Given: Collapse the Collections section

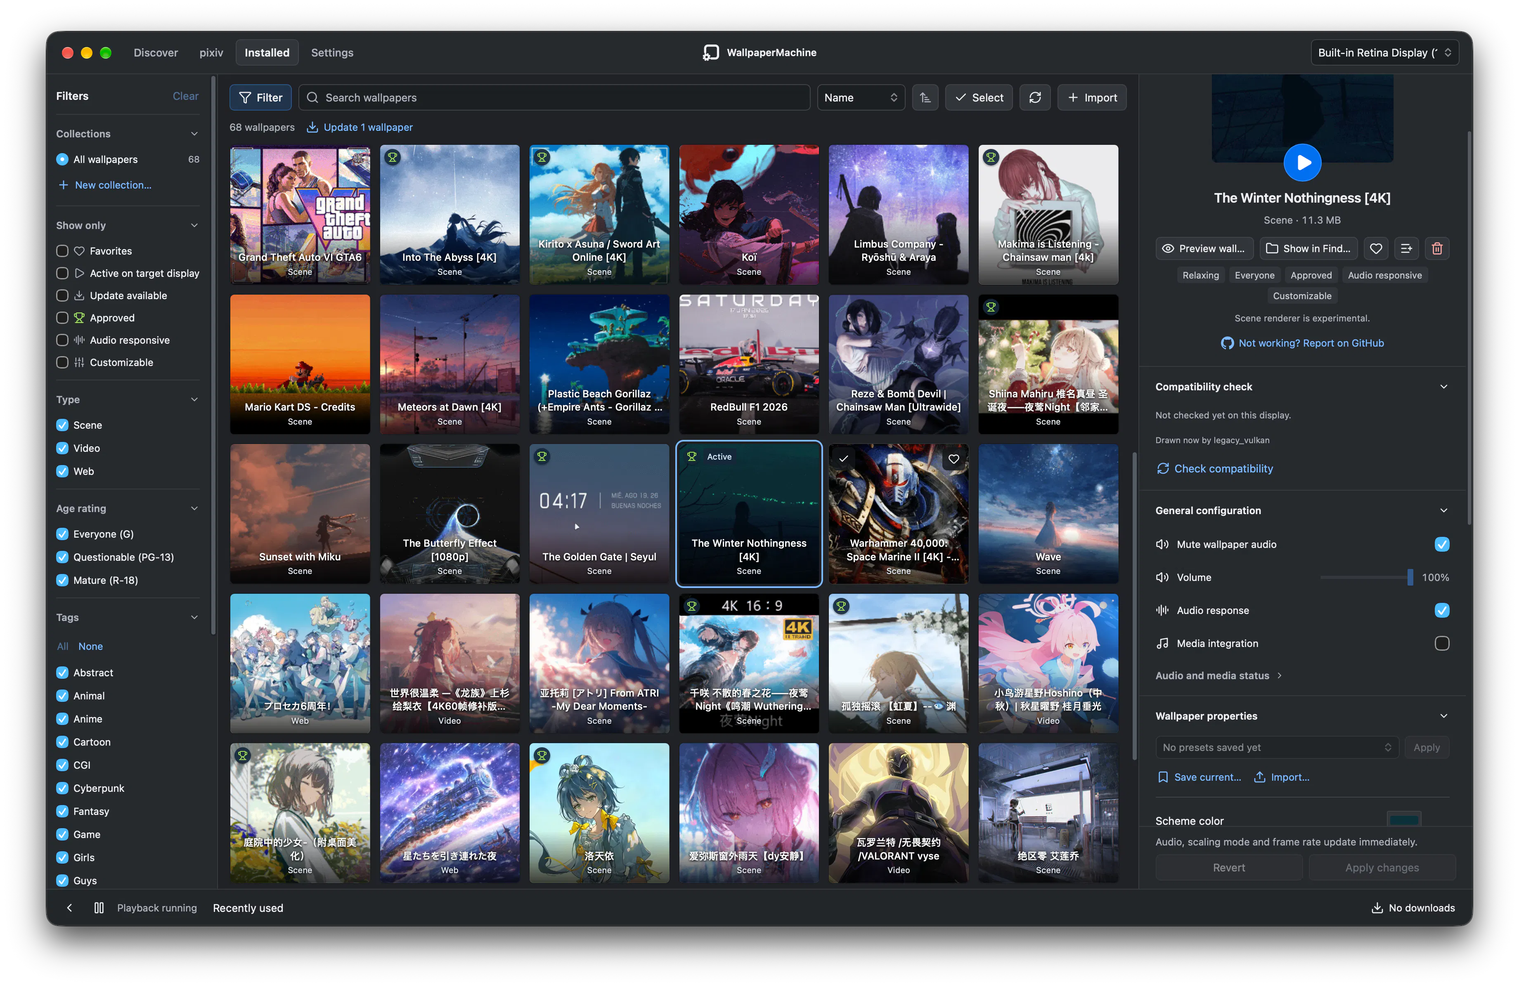Looking at the screenshot, I should [194, 133].
